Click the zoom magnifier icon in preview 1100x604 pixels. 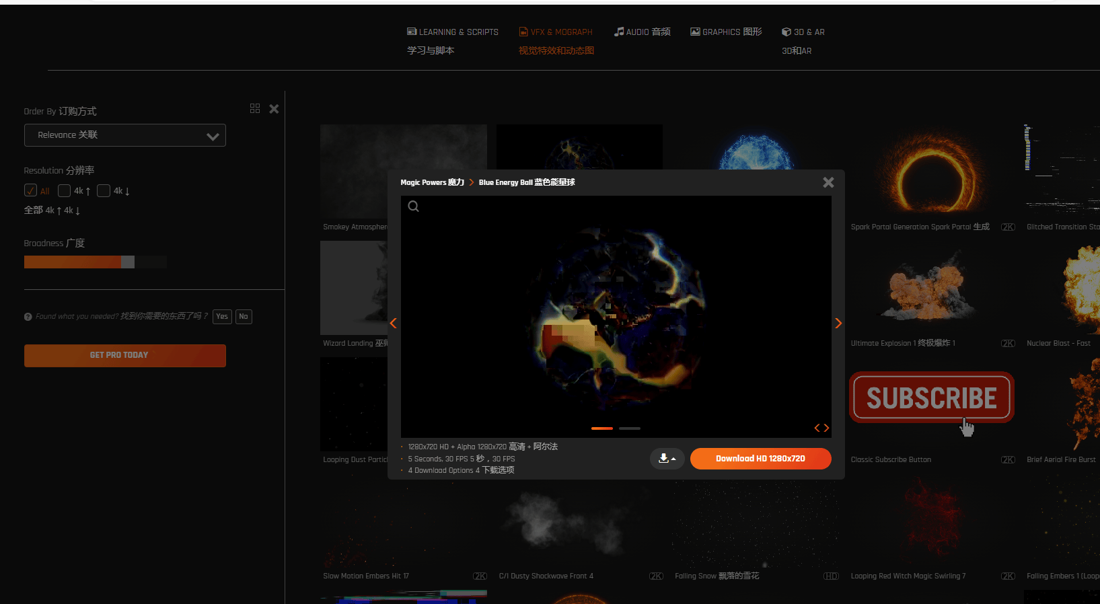pyautogui.click(x=414, y=206)
